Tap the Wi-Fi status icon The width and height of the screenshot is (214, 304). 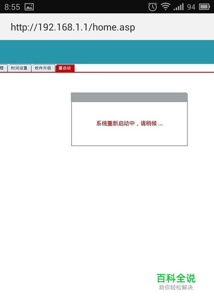tap(165, 7)
